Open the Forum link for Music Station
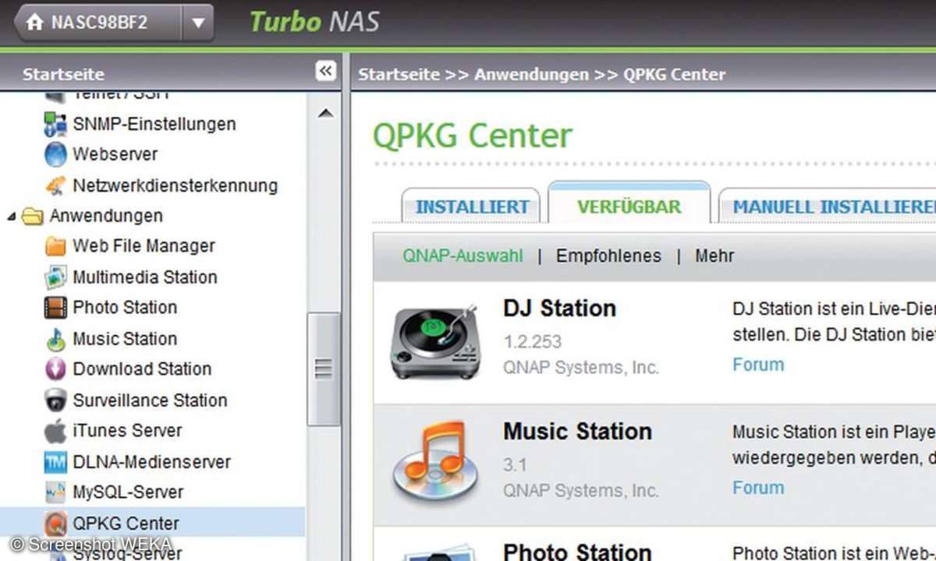Viewport: 936px width, 561px height. 758,488
